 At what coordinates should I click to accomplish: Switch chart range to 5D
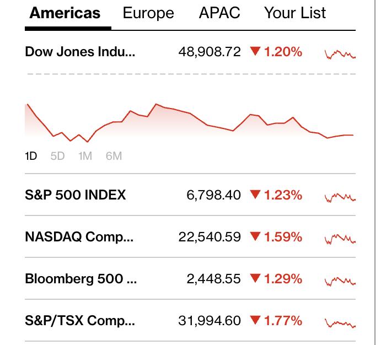57,156
